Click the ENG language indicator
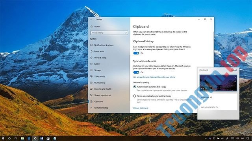252x141 pixels. pos(243,138)
